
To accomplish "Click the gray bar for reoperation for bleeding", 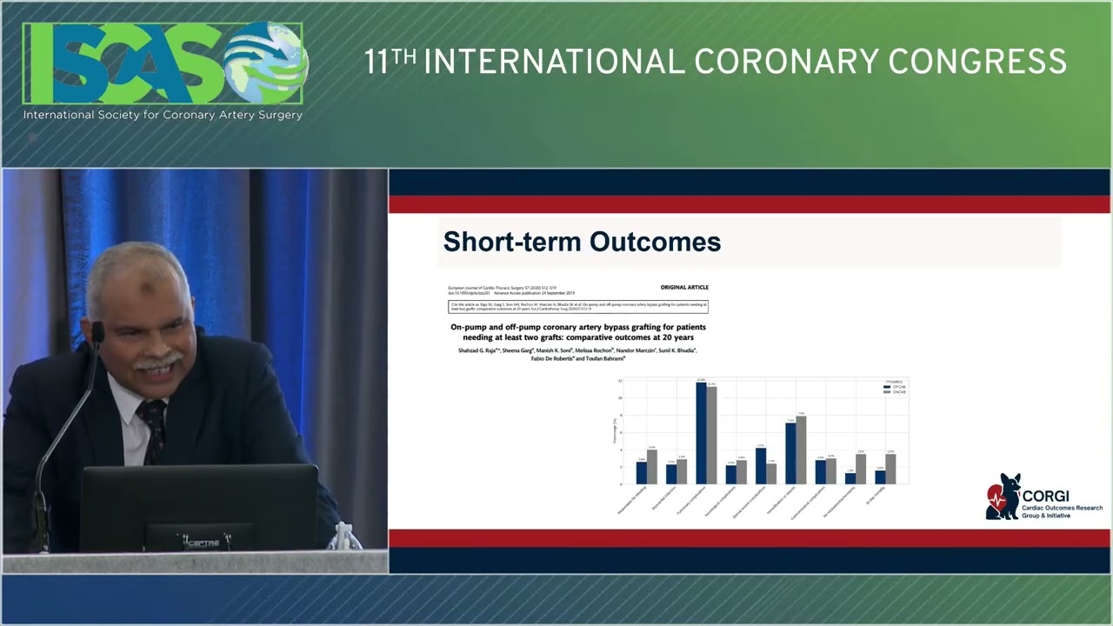I will pos(652,467).
